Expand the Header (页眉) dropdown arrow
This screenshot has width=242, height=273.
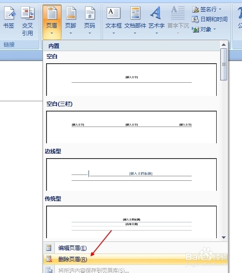tap(52, 33)
